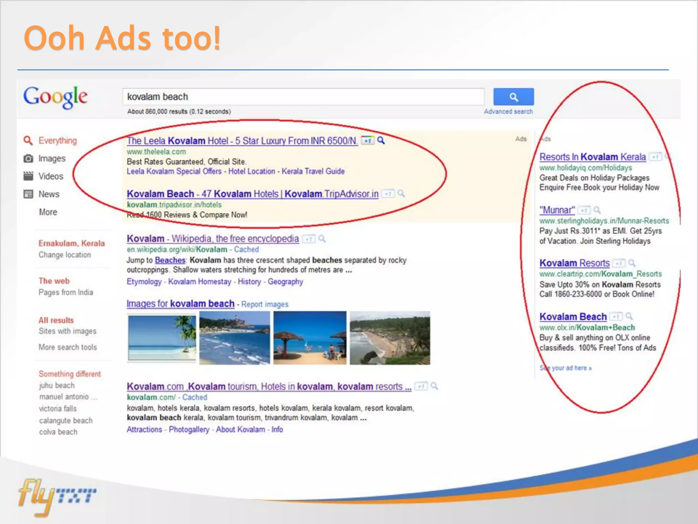Search related query victoria falls
This screenshot has height=524, width=698.
58,409
